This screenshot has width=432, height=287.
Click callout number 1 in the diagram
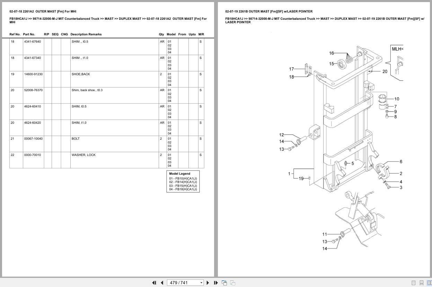pos(289,174)
